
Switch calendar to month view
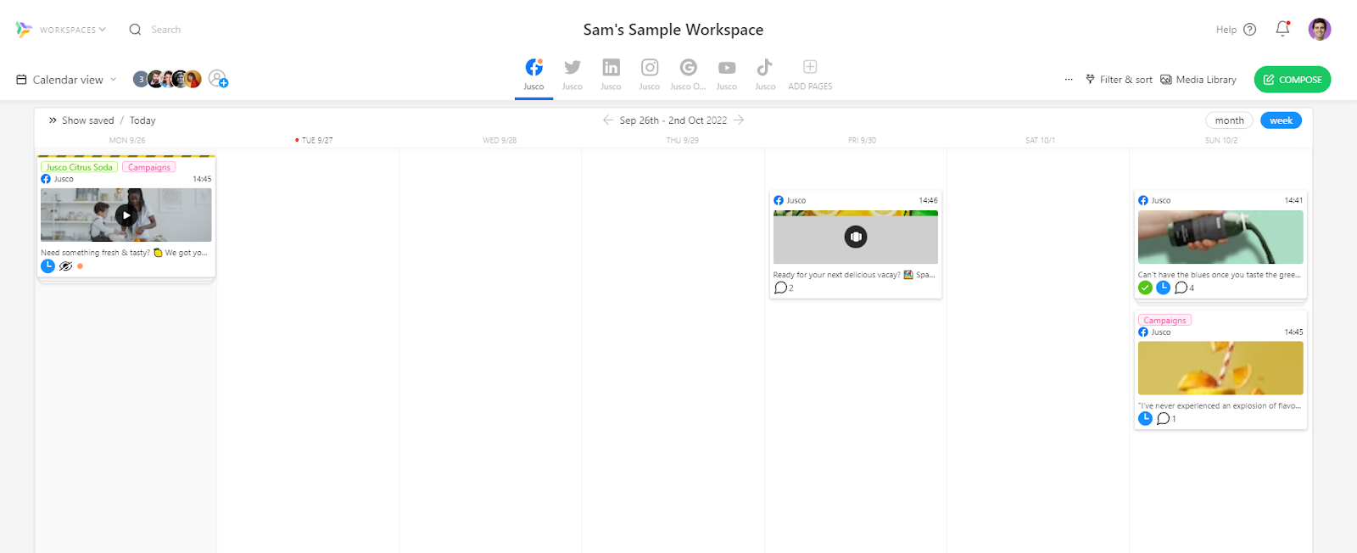[1229, 120]
